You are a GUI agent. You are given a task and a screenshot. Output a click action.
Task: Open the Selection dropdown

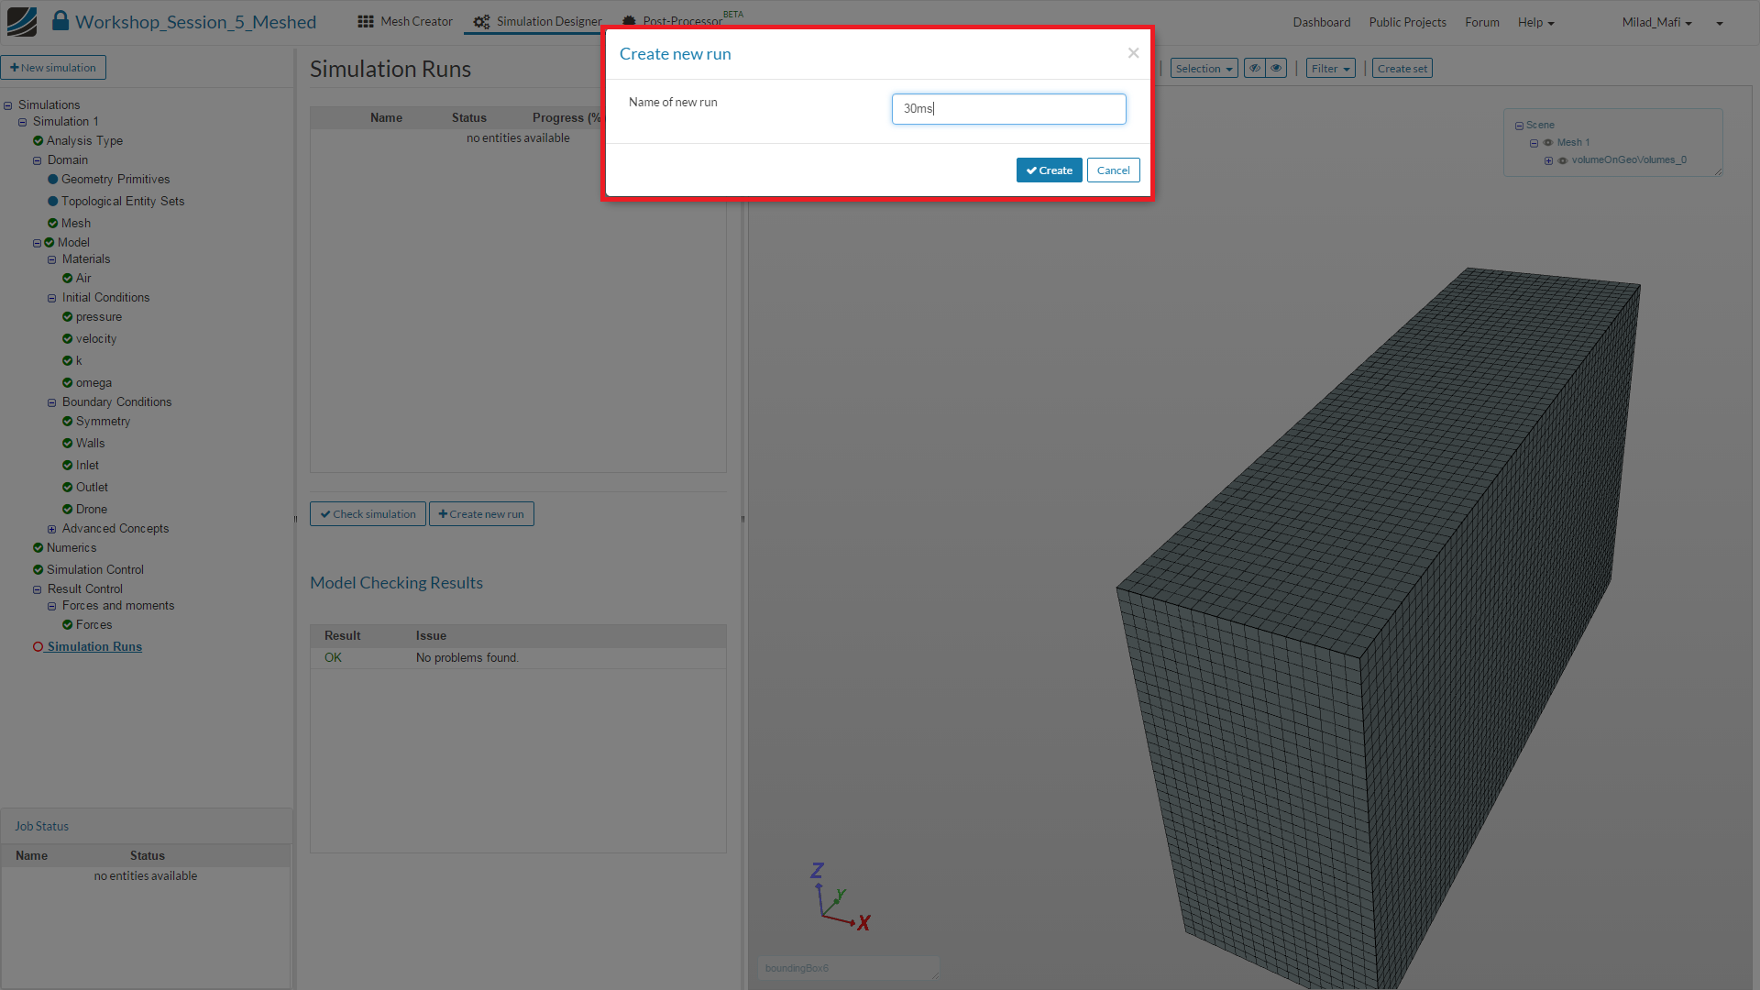click(1204, 69)
